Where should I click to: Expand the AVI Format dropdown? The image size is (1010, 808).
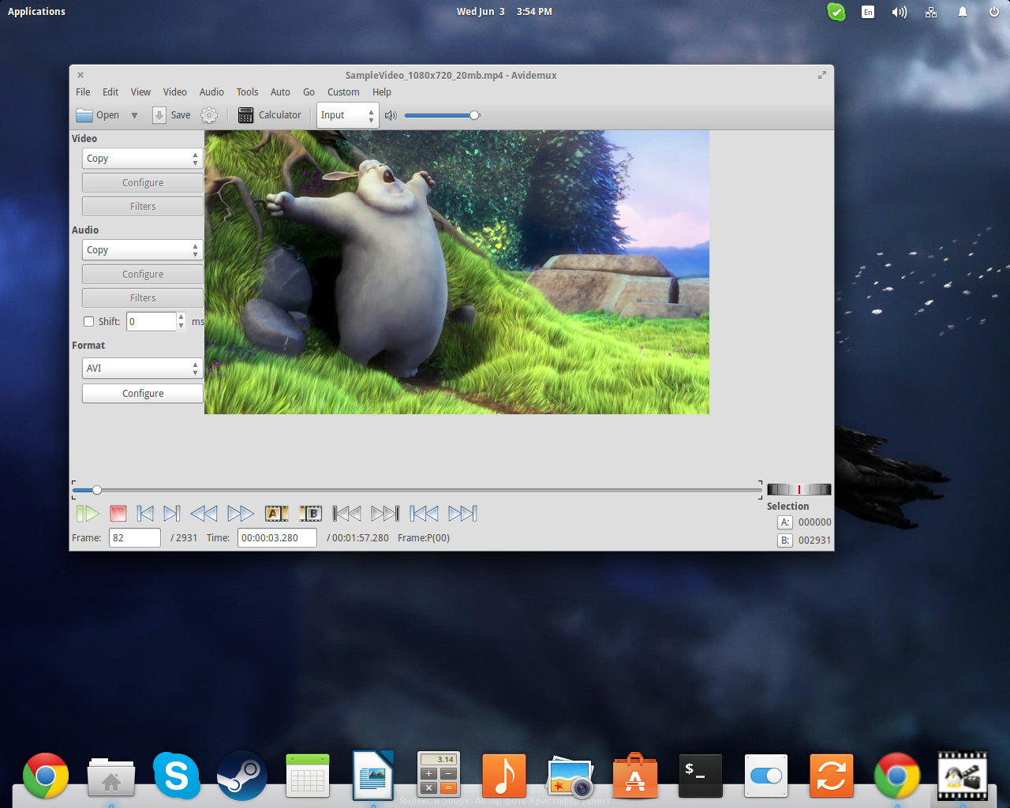point(143,368)
